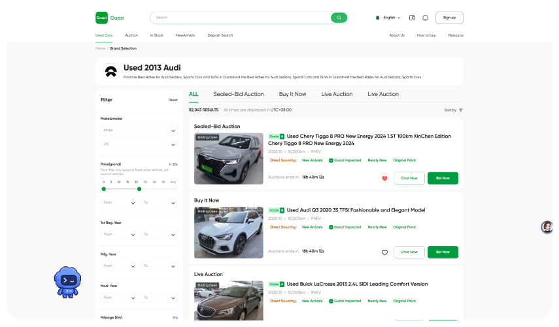Click the Guazi logo icon

point(101,18)
